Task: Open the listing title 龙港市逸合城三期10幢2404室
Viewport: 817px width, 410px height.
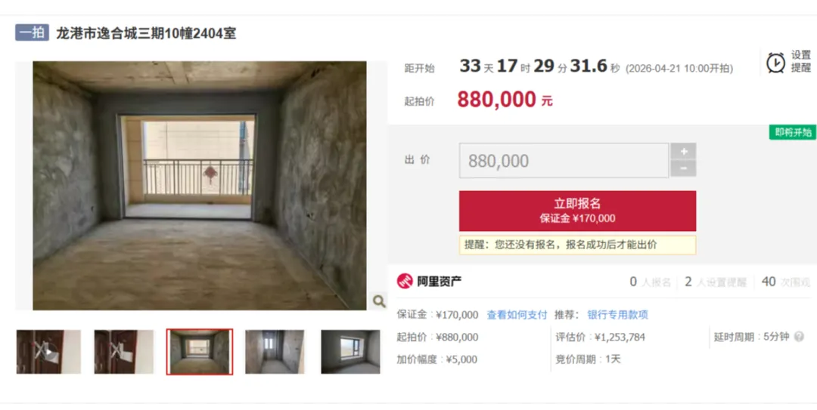Action: coord(146,33)
